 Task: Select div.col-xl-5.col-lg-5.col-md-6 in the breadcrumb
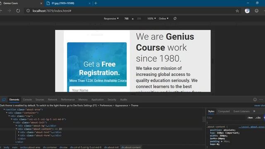(x=86, y=147)
